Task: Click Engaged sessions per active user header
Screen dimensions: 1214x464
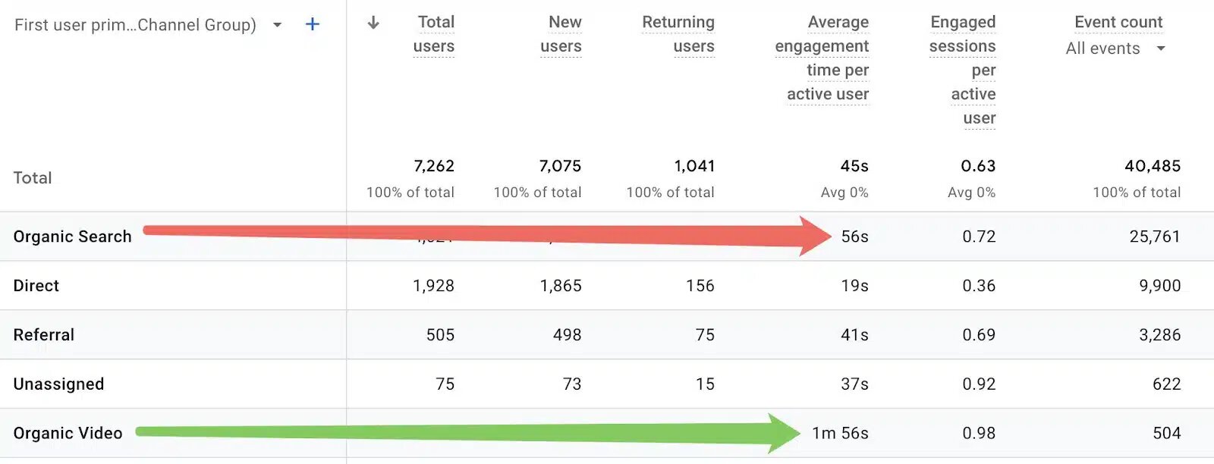Action: (963, 70)
